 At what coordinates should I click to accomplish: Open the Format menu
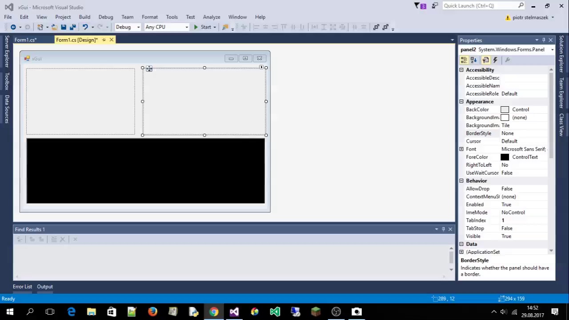point(150,17)
